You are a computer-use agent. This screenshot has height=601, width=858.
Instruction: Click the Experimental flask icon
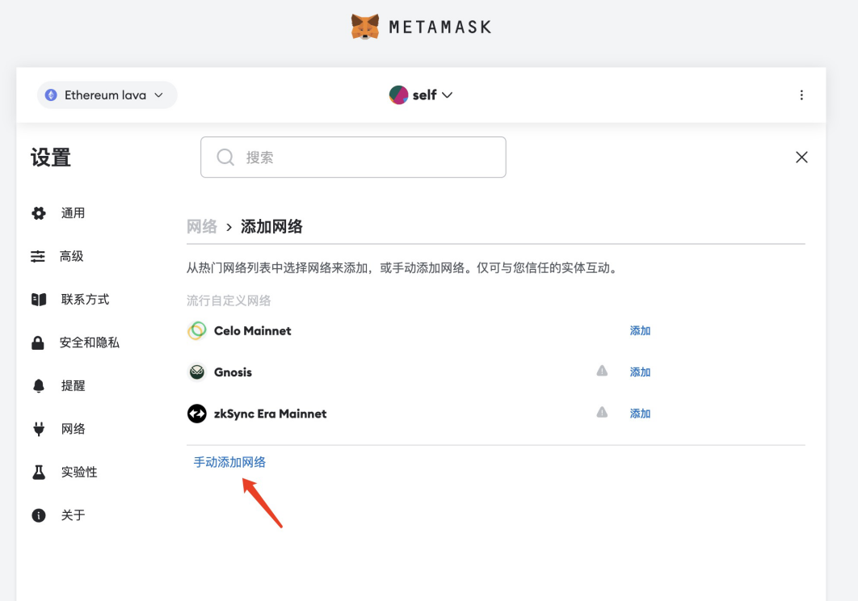(x=38, y=472)
